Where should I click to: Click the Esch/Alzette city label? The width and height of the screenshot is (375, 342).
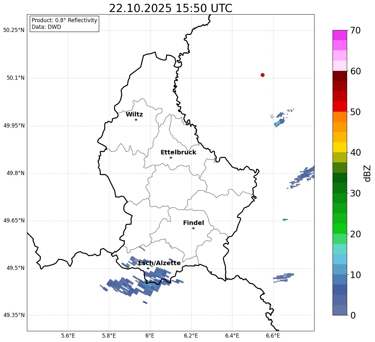(160, 263)
